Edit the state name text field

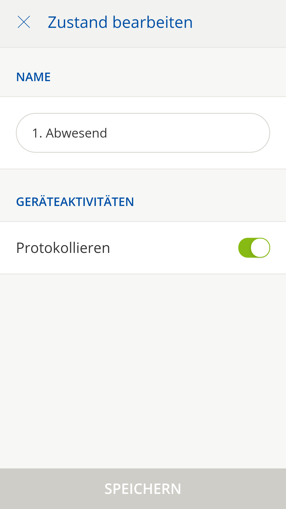(x=143, y=133)
